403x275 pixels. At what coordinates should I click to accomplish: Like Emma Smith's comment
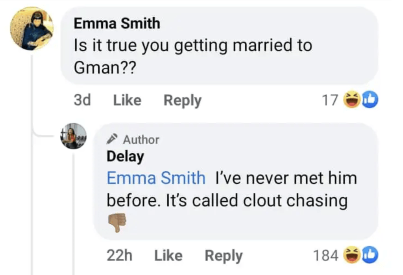click(x=127, y=100)
